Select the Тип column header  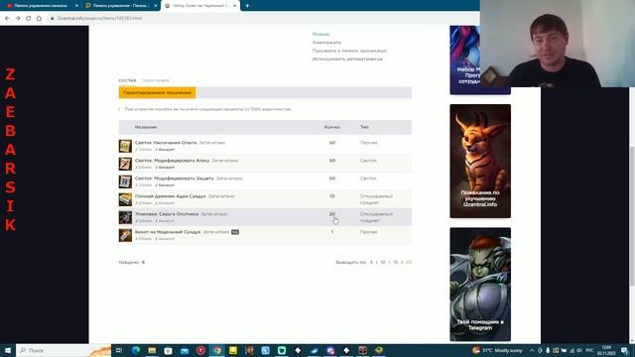click(x=364, y=127)
